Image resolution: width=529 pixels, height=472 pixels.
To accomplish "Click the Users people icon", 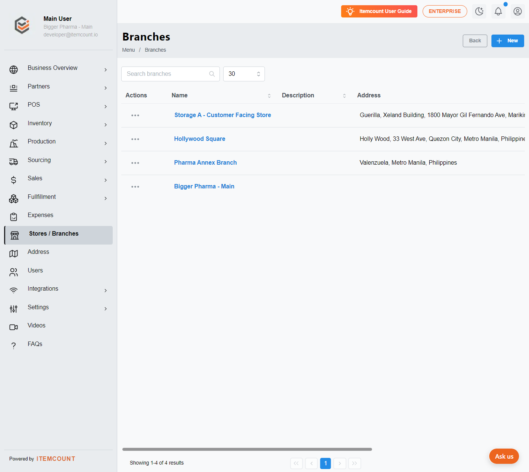I will click(14, 272).
